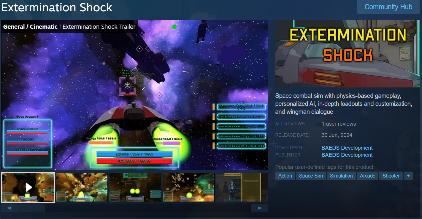The height and width of the screenshot is (219, 422).
Task: Click the release date 30 Jun, 2024
Action: [x=337, y=135]
